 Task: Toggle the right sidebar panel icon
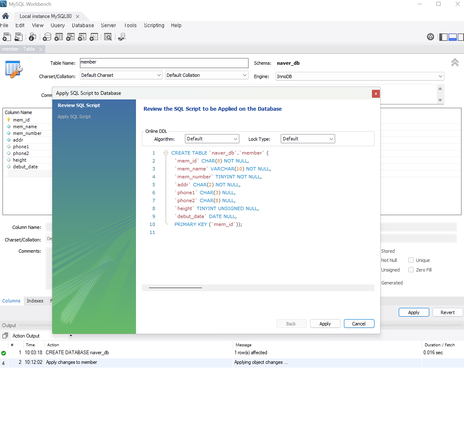tap(461, 37)
